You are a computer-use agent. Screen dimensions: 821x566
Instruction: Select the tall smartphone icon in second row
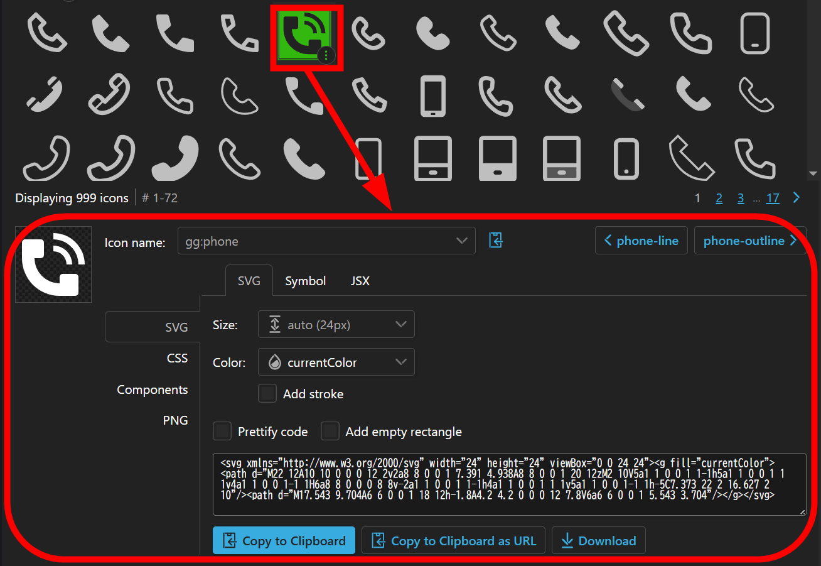coord(432,95)
